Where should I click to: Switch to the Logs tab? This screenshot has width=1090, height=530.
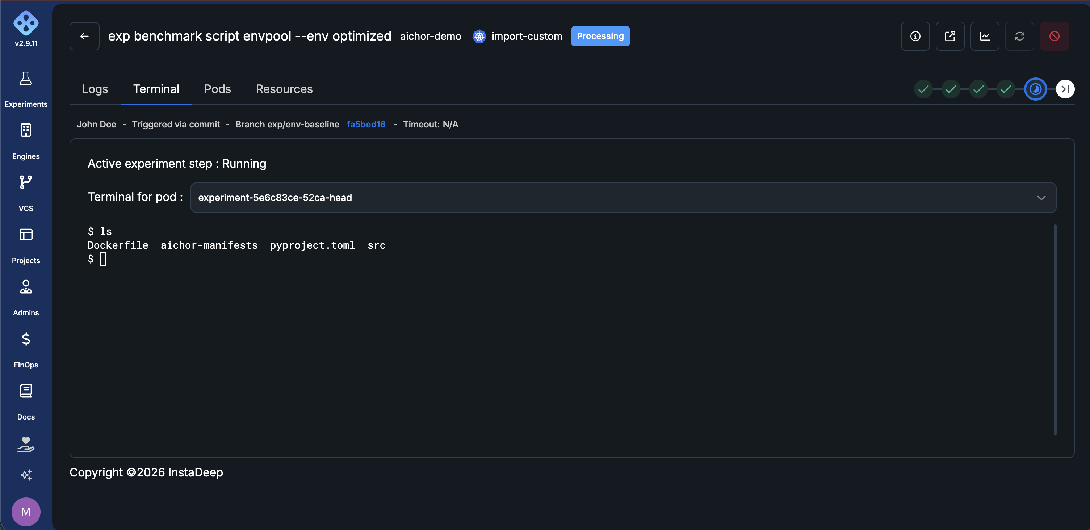[95, 89]
